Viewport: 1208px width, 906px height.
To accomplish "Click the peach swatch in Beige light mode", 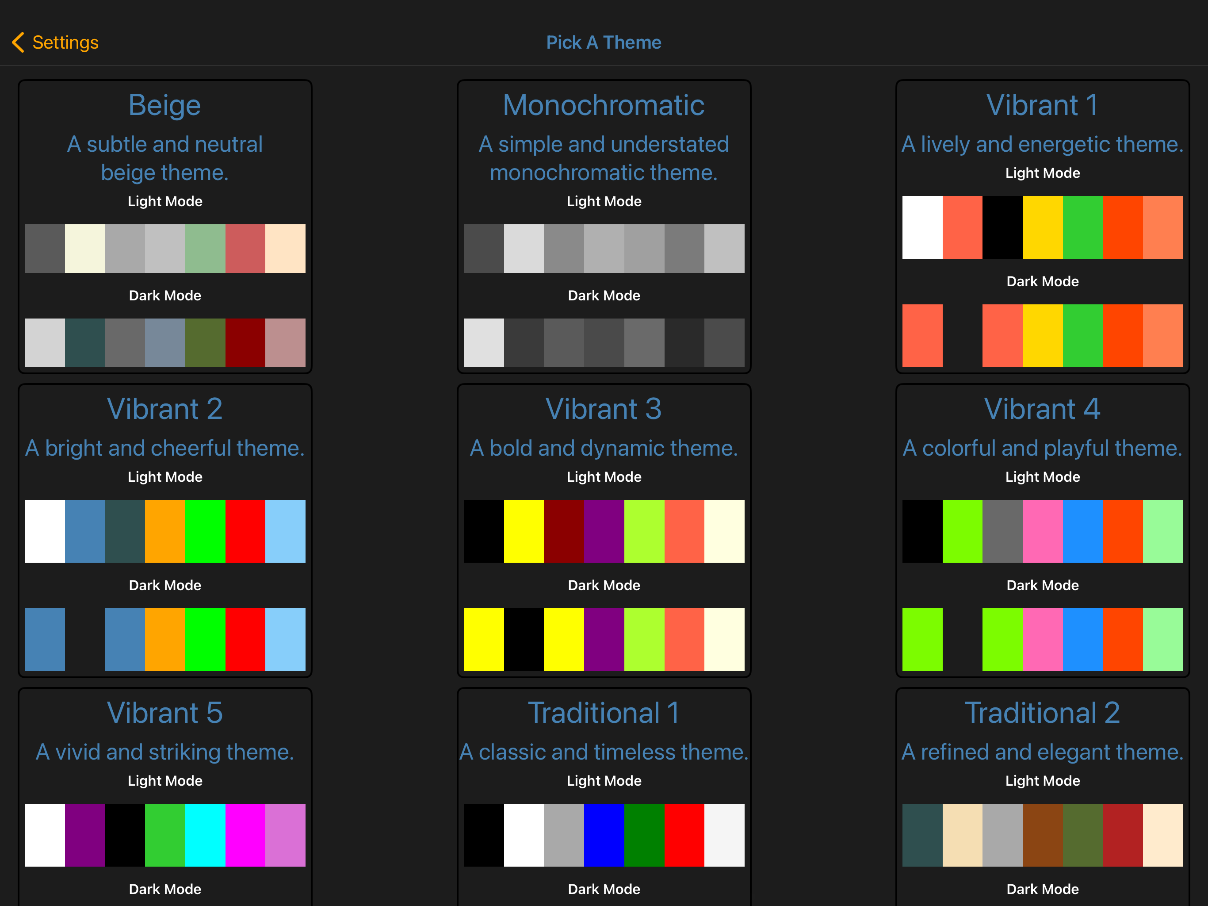I will click(285, 249).
